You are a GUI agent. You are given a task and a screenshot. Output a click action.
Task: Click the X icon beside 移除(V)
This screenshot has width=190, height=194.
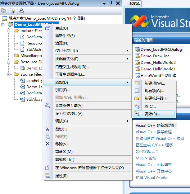(x=47, y=144)
